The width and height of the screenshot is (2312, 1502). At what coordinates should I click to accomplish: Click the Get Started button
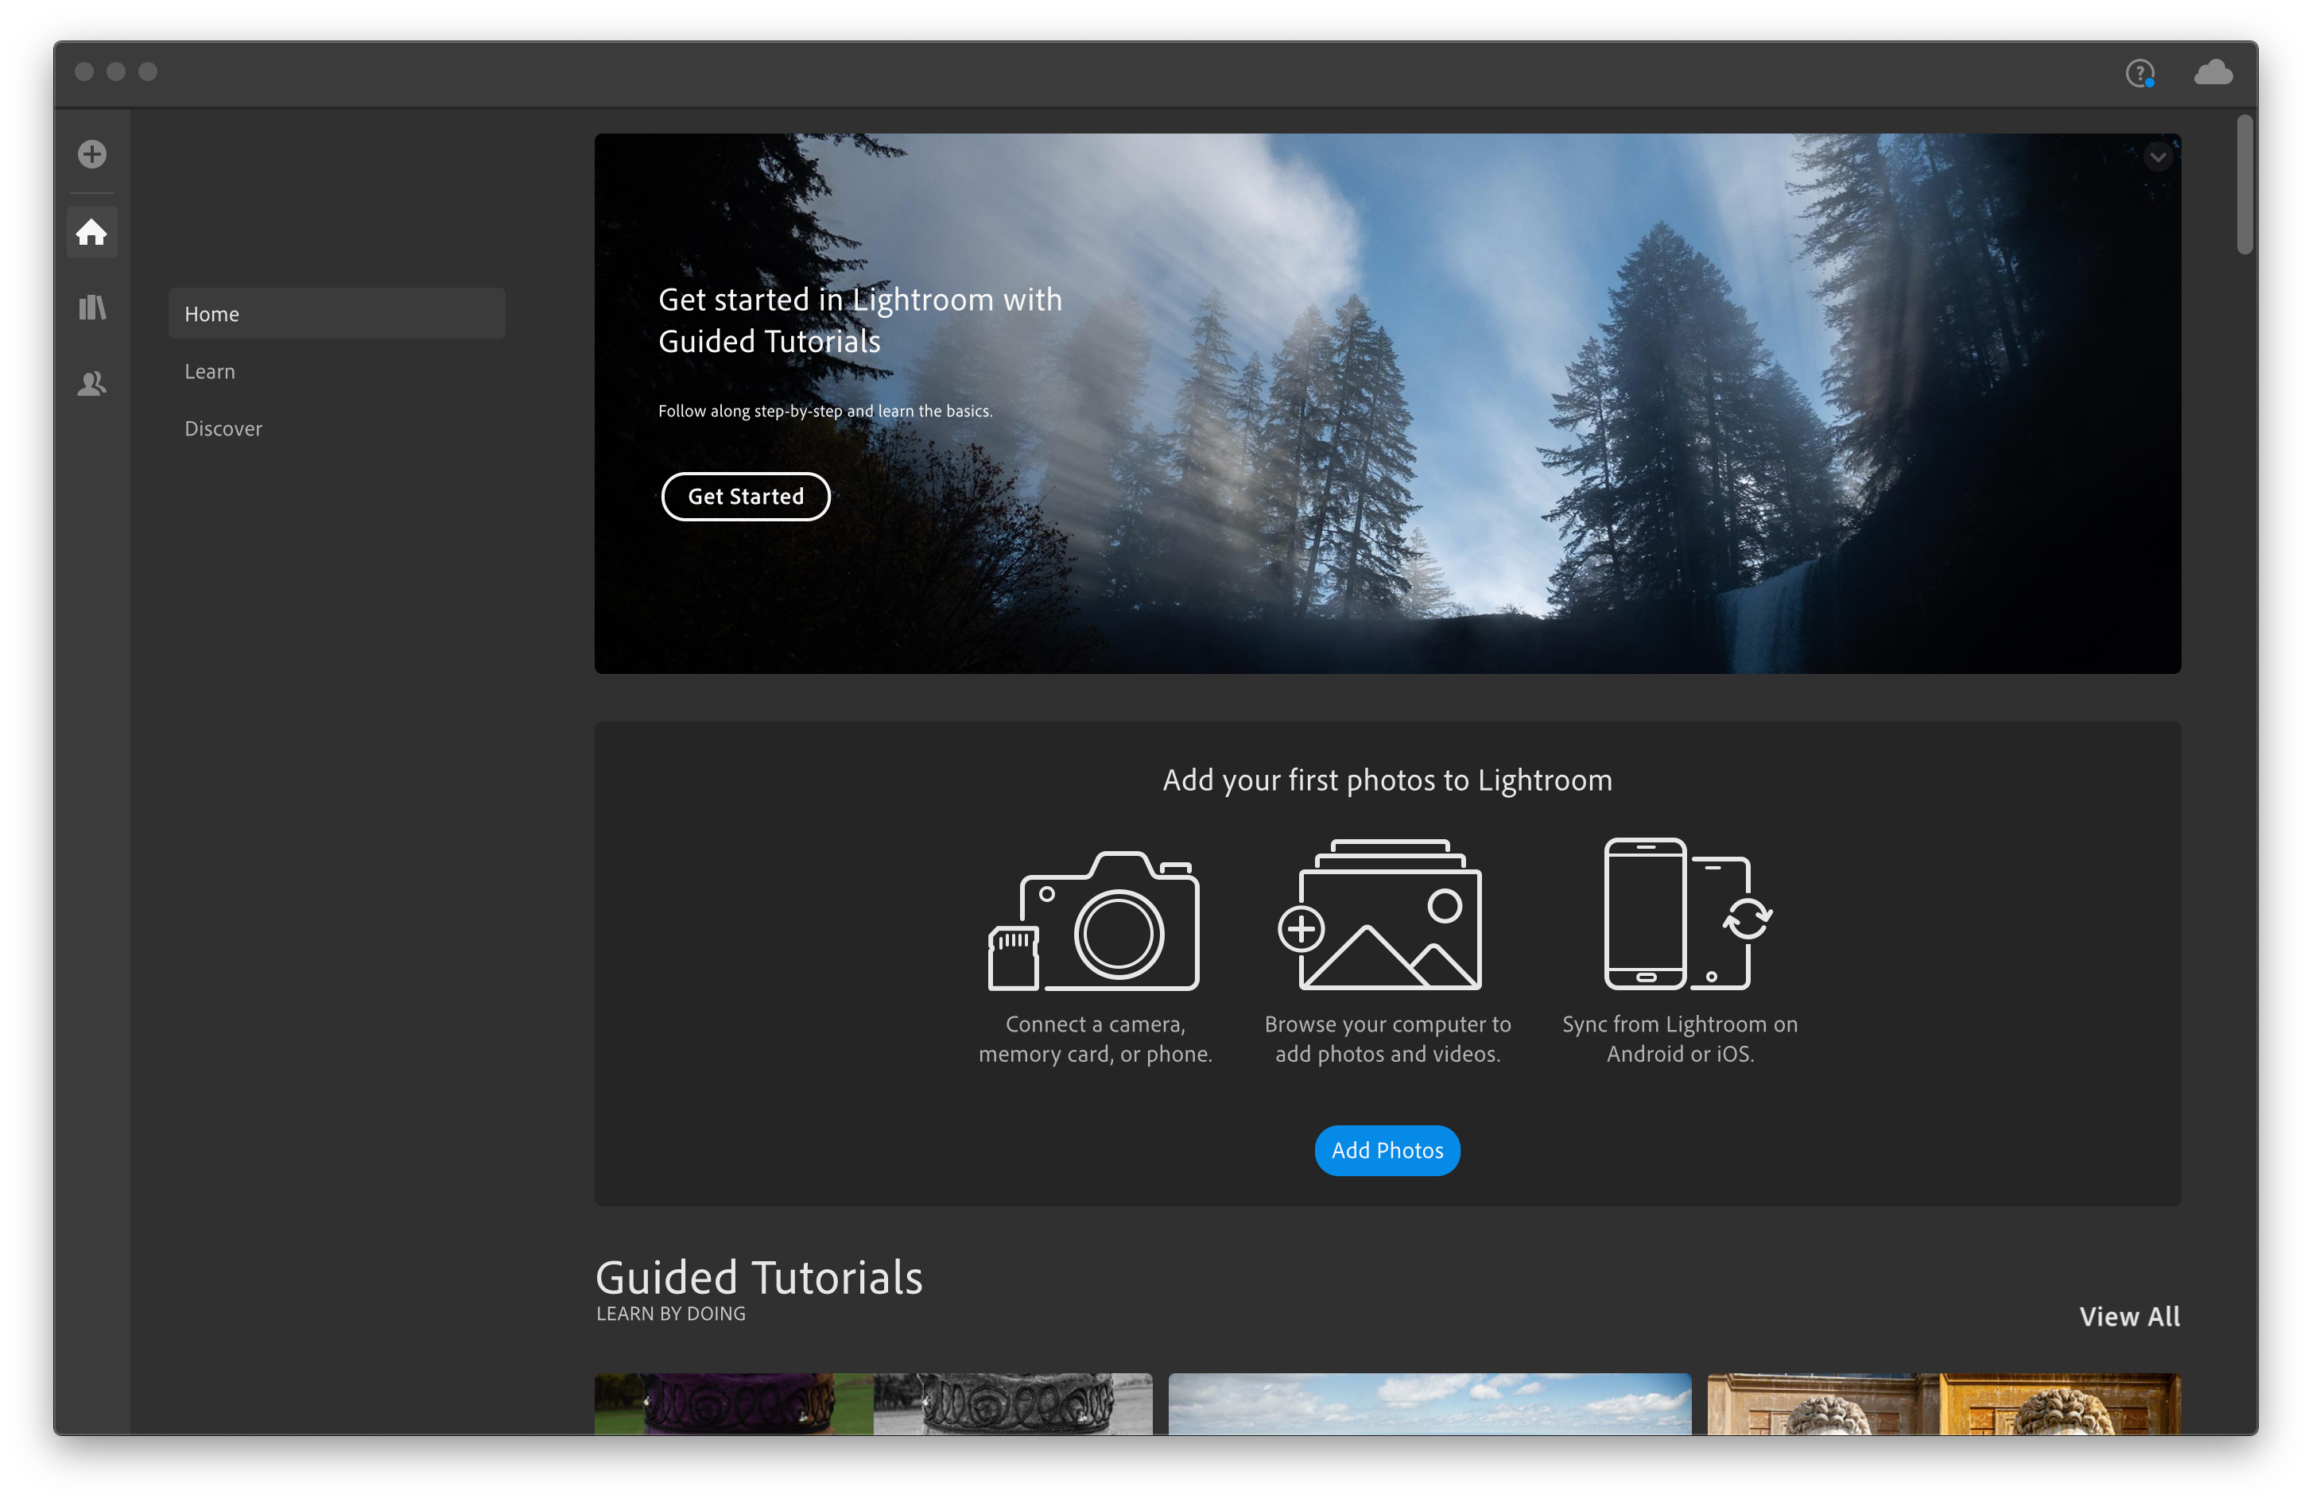click(745, 496)
